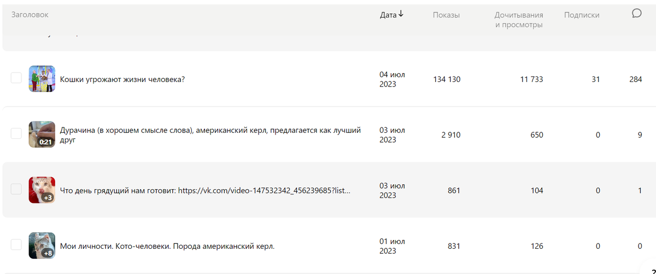Open the 0:21 video thumbnail of Дурачина post
Viewport: 656px width, 274px height.
click(42, 135)
